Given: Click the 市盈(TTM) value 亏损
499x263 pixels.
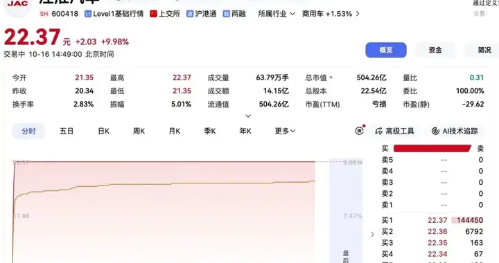Looking at the screenshot, I should tap(379, 105).
